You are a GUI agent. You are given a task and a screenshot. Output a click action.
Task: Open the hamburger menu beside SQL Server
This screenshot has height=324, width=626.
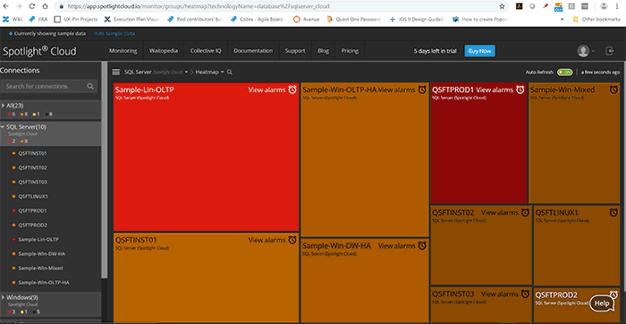[x=115, y=72]
